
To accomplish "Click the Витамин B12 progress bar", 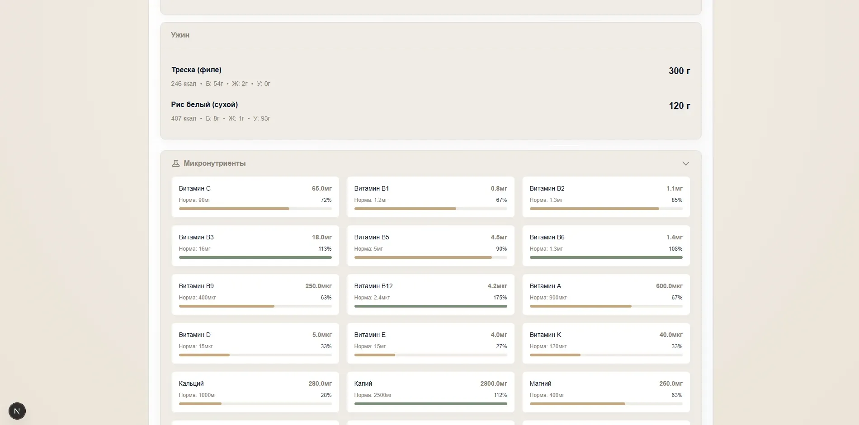I will [x=431, y=306].
